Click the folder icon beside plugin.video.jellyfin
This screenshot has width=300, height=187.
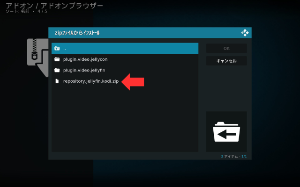tap(57, 70)
